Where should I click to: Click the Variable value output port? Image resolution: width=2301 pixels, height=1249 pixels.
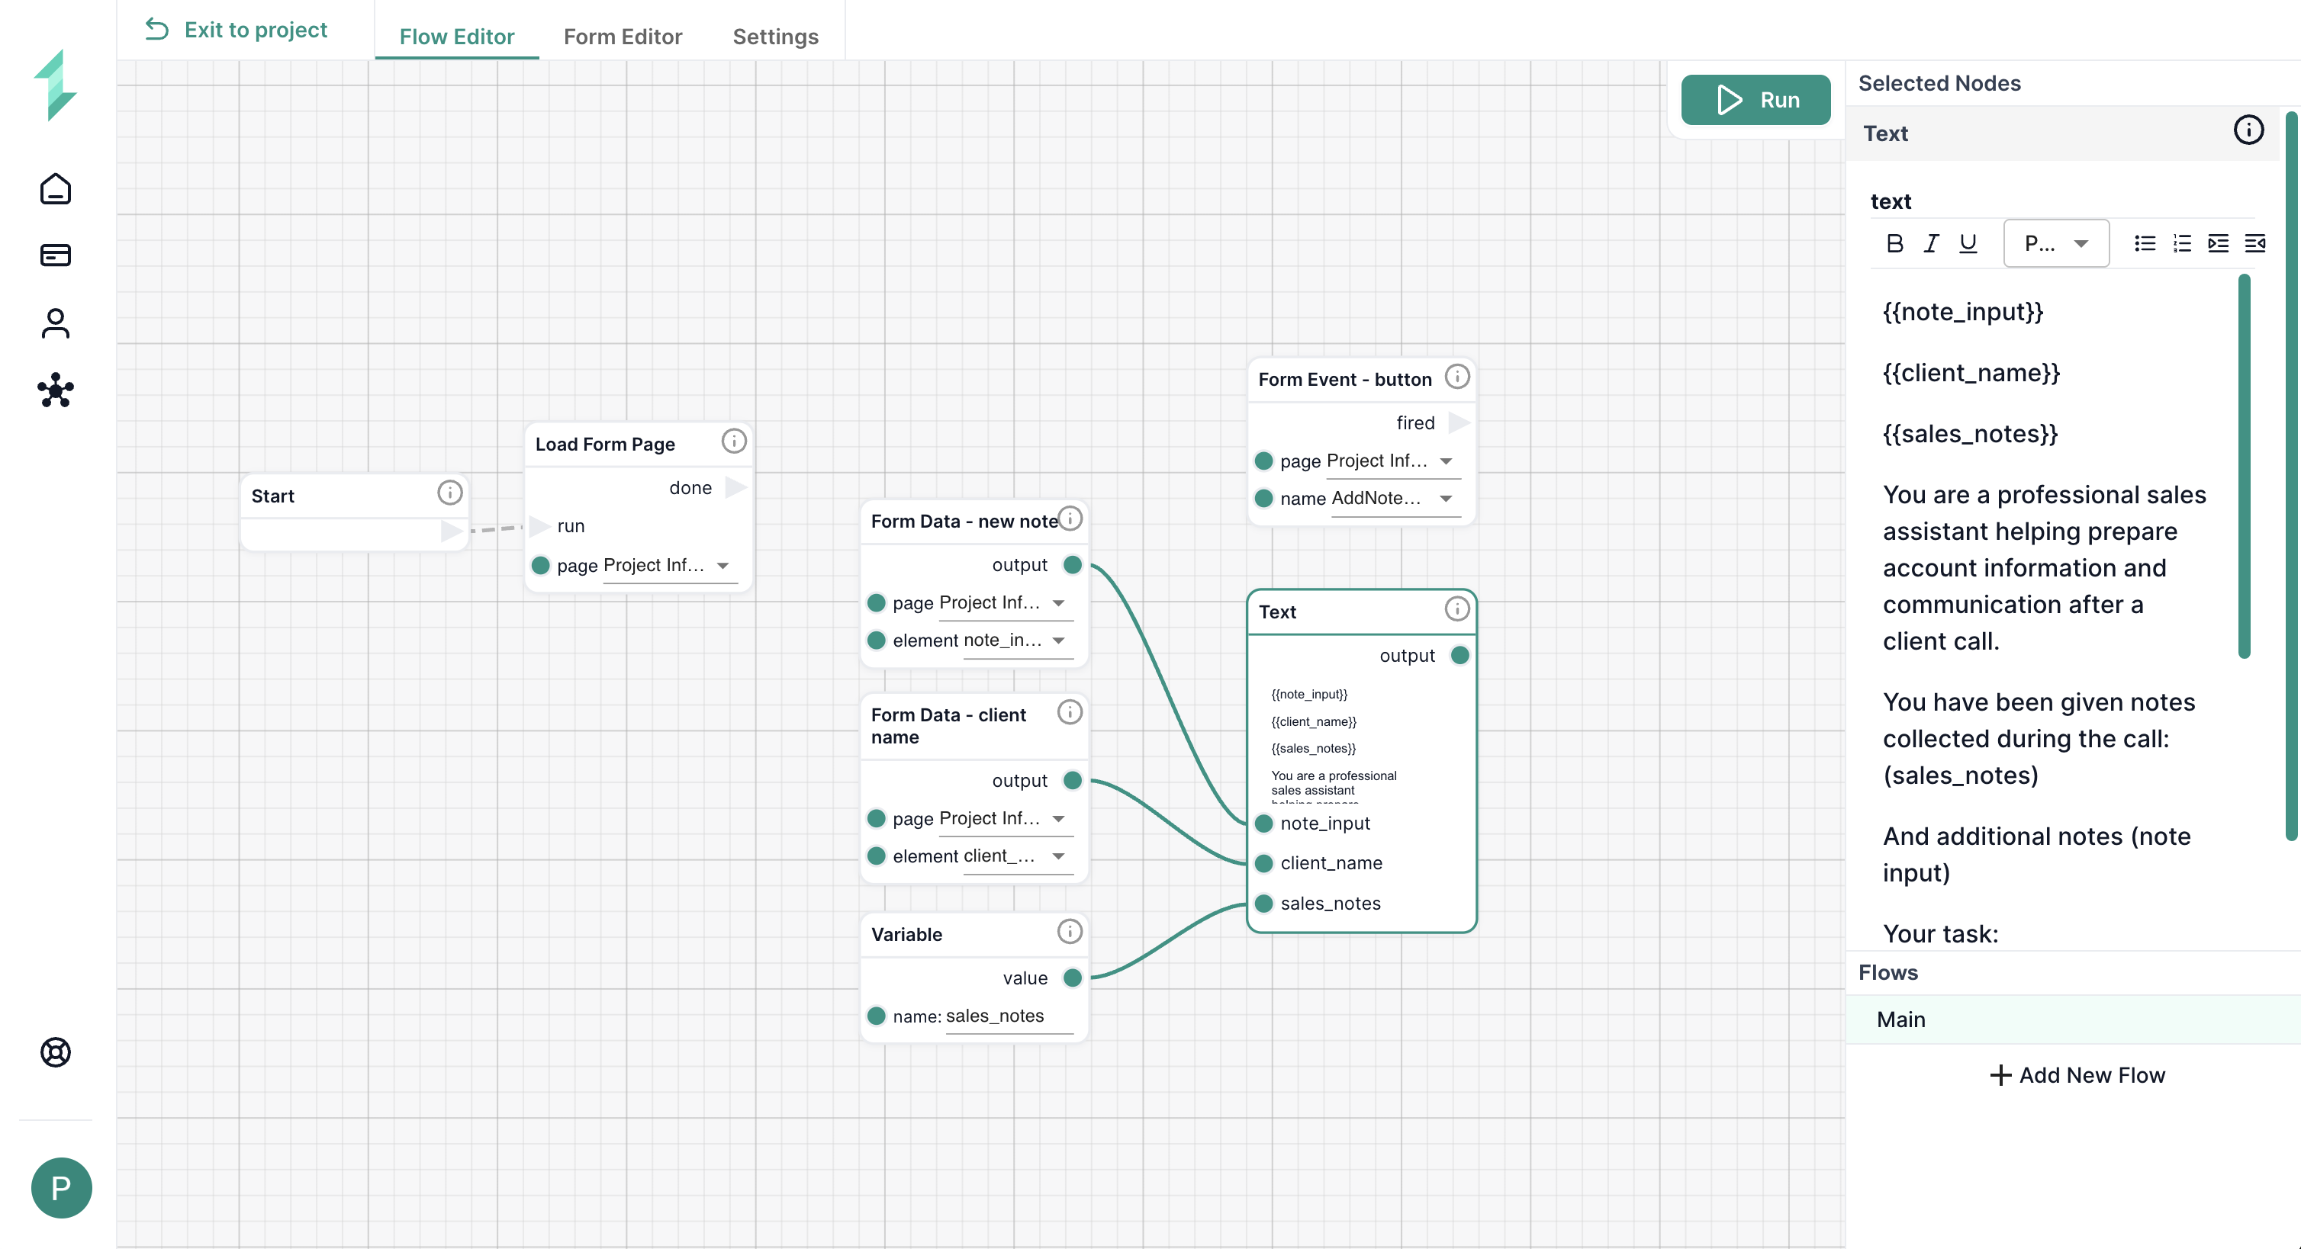click(x=1073, y=978)
